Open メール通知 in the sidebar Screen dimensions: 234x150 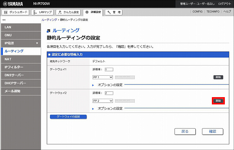click(21, 91)
